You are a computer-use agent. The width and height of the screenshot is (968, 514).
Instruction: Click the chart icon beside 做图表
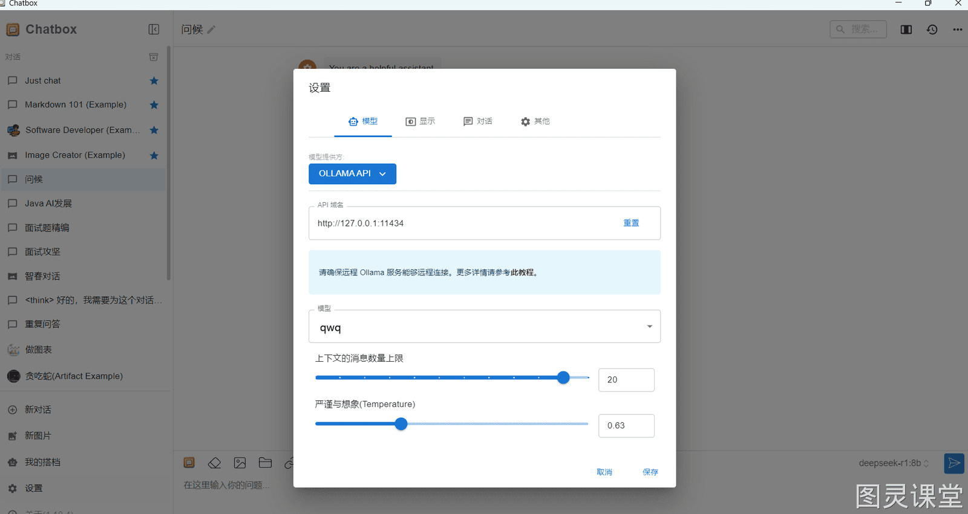click(13, 350)
